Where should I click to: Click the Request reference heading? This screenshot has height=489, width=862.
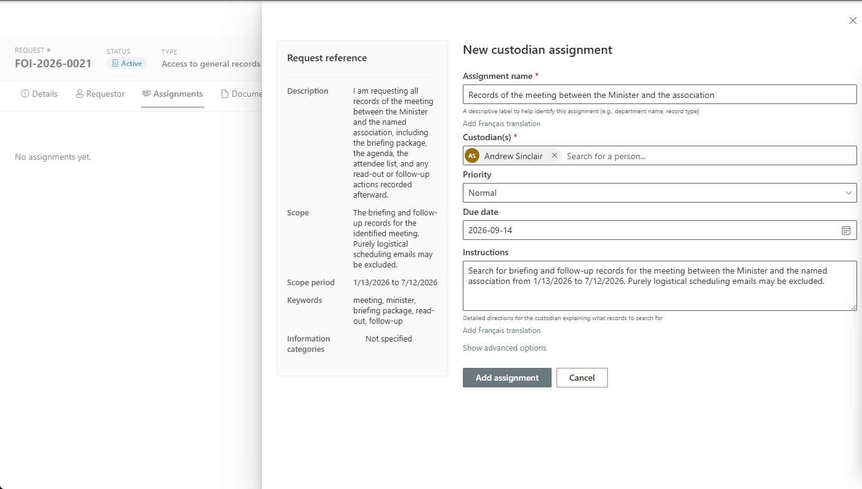click(x=327, y=58)
